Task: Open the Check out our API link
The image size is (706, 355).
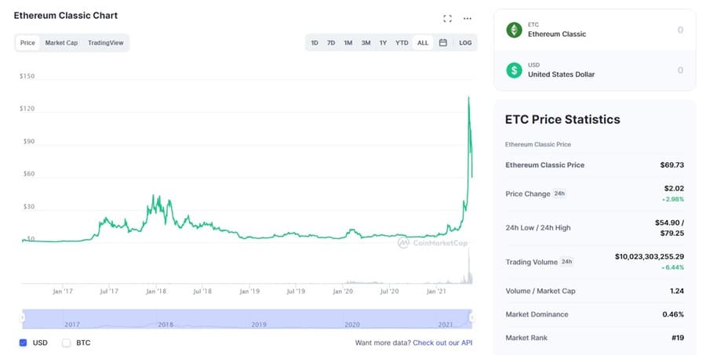Action: (x=442, y=342)
